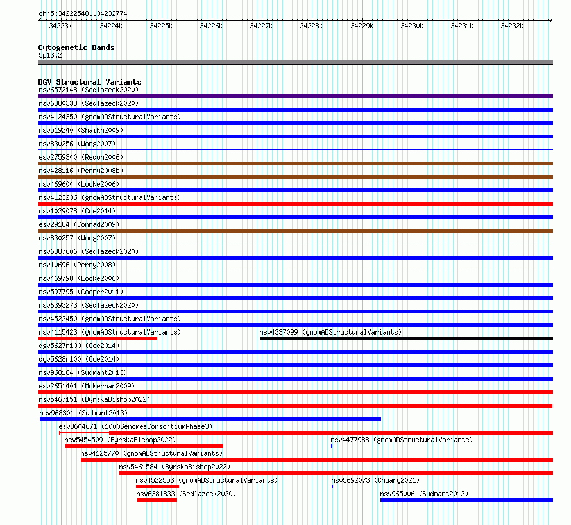Click the purple nsv6572148 variant bar
The width and height of the screenshot is (571, 525).
click(x=296, y=96)
